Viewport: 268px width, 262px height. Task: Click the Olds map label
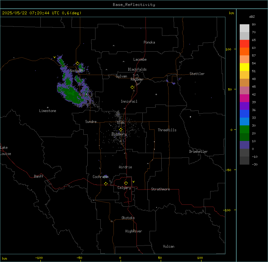pos(121,123)
